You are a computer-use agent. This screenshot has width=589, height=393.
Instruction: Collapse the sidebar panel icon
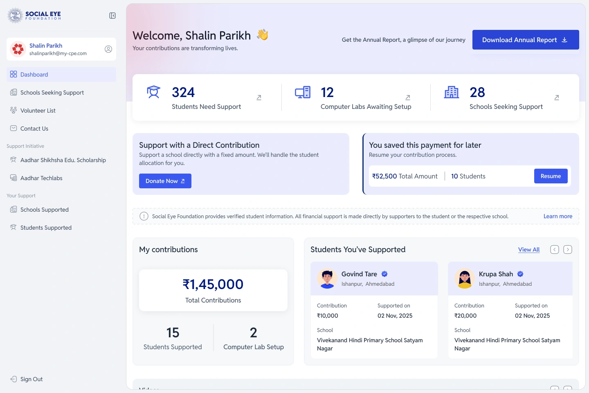pos(112,16)
